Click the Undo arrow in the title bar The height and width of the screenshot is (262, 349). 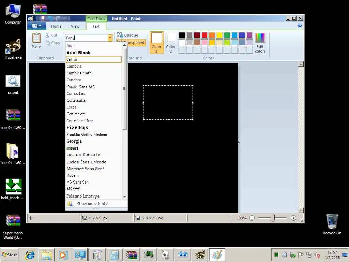50,18
